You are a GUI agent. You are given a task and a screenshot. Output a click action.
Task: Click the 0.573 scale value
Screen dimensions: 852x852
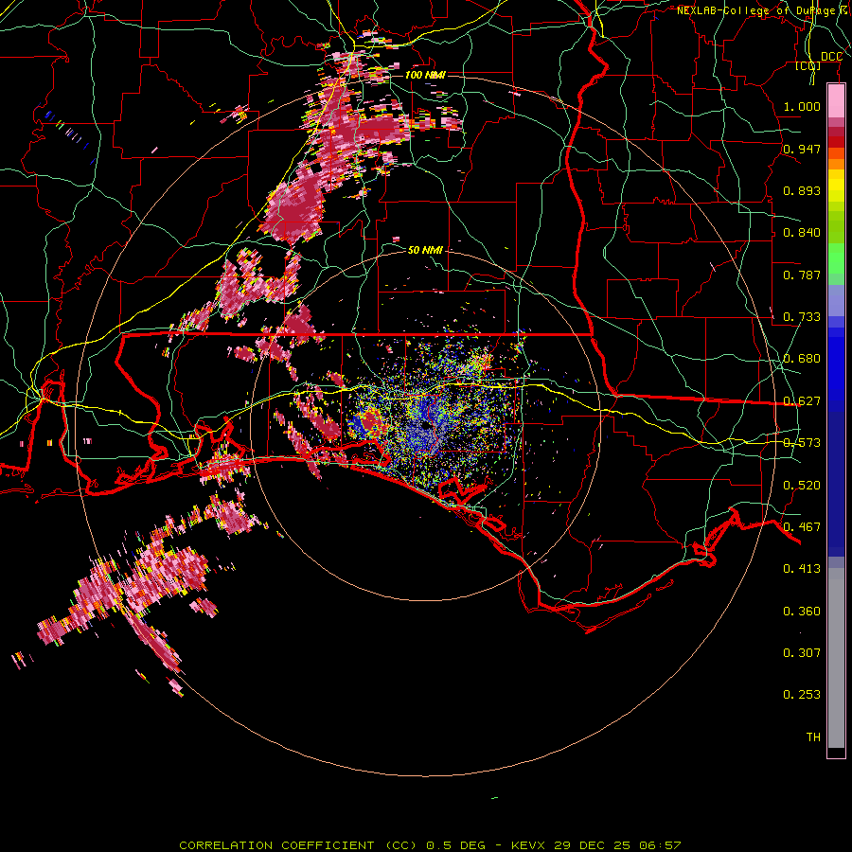click(802, 443)
